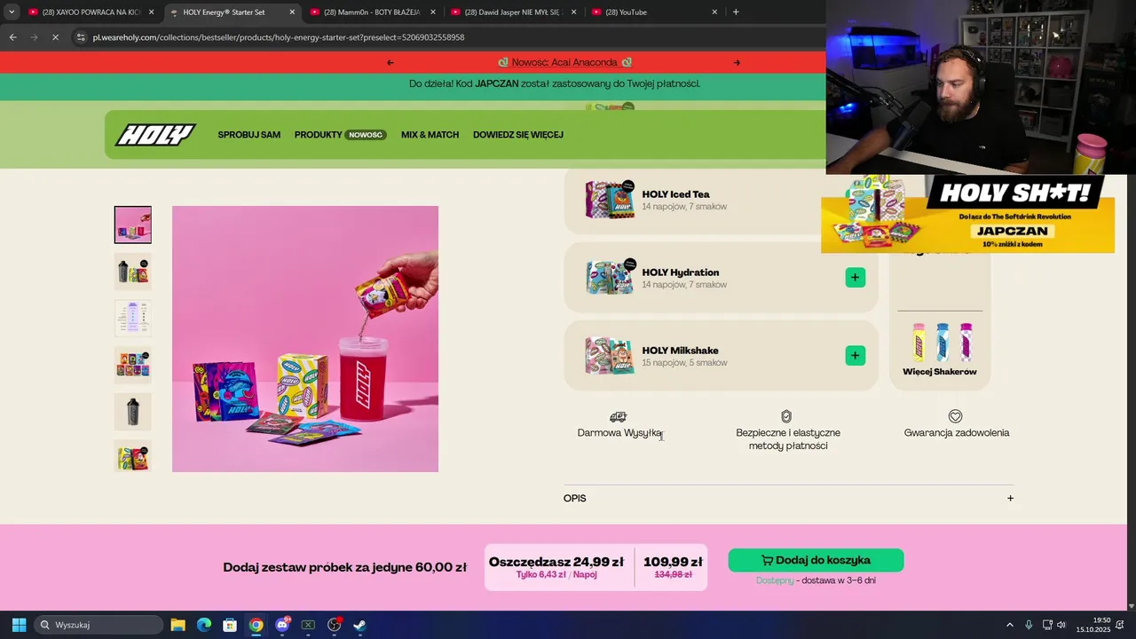Switch to the (28) YouTube tab
Viewport: 1136px width, 639px height.
[653, 12]
